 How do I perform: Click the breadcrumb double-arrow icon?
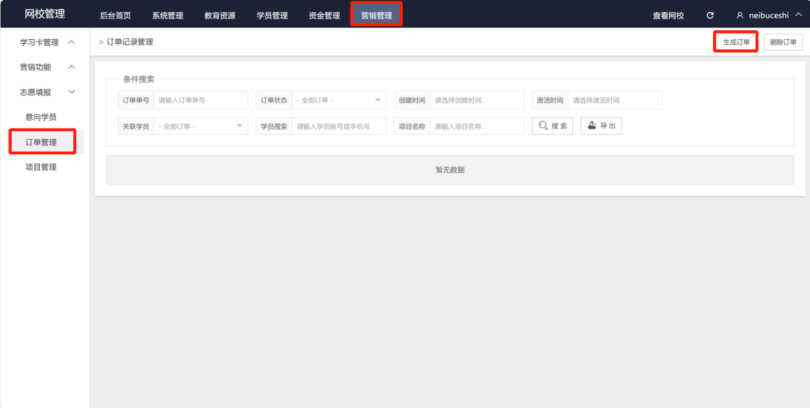(101, 42)
